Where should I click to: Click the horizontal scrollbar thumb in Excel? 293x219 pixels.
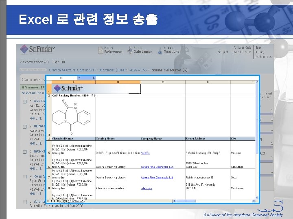click(x=186, y=201)
